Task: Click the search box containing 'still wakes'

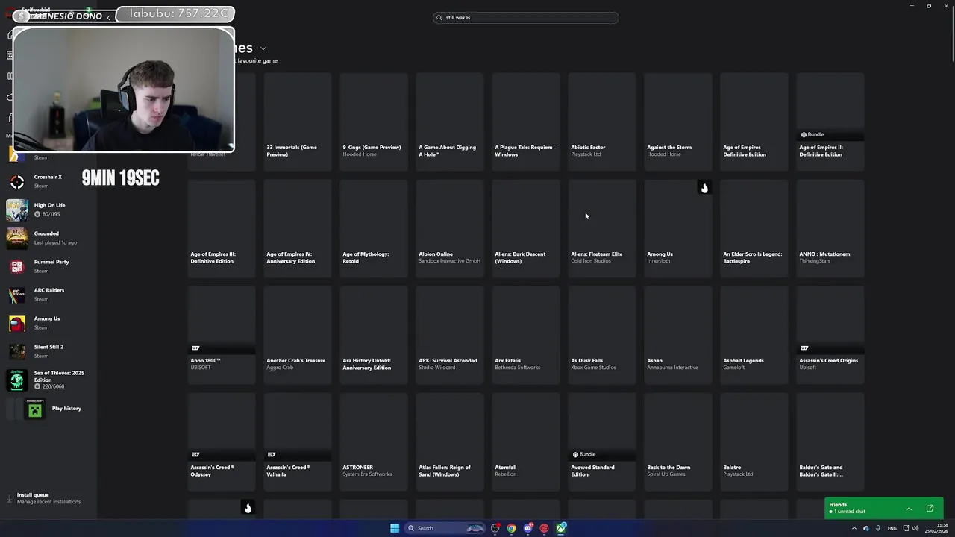Action: (x=526, y=17)
